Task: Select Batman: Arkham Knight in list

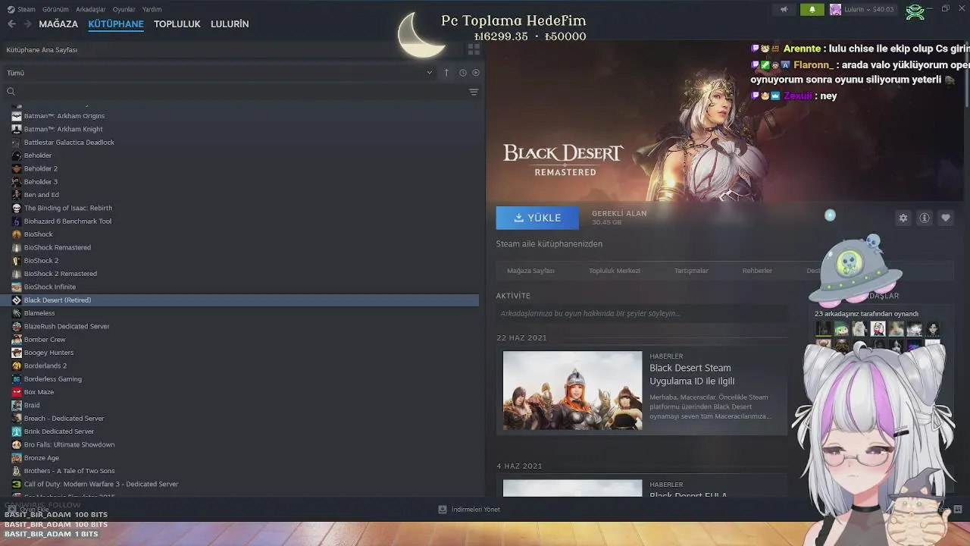Action: (63, 129)
